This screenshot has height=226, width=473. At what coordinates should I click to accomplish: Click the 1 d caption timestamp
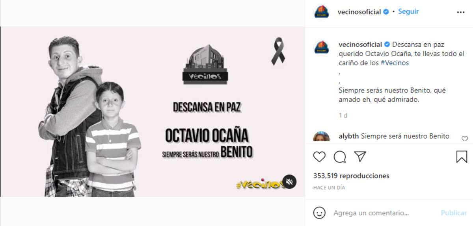[343, 115]
